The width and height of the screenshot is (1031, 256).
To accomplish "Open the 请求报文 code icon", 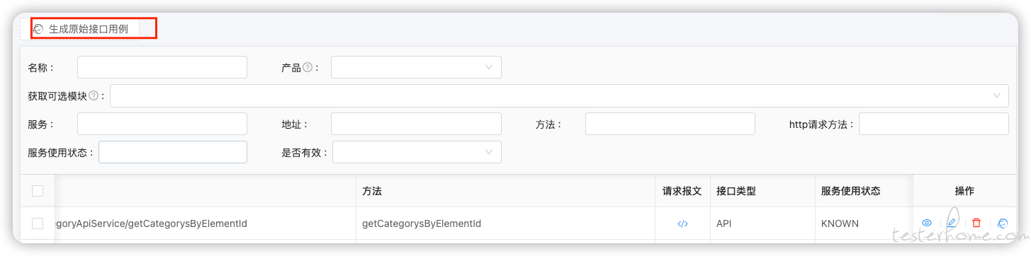I will tap(682, 223).
